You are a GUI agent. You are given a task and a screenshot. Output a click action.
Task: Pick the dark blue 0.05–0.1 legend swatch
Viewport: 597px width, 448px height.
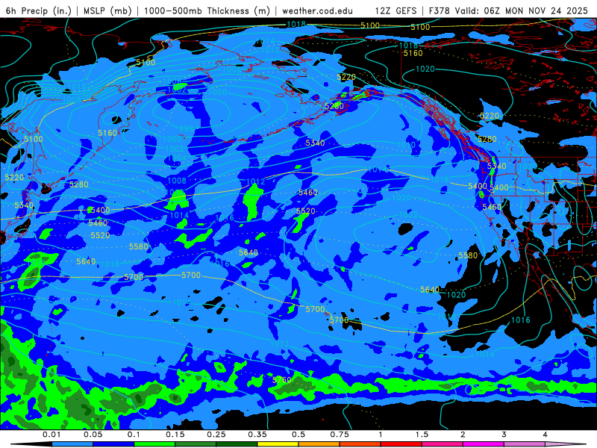(113, 444)
